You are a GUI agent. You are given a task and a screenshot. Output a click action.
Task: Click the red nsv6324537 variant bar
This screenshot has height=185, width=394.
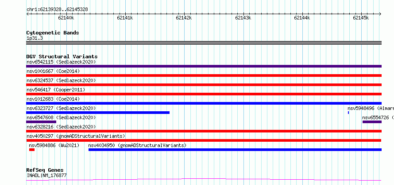pyautogui.click(x=204, y=85)
